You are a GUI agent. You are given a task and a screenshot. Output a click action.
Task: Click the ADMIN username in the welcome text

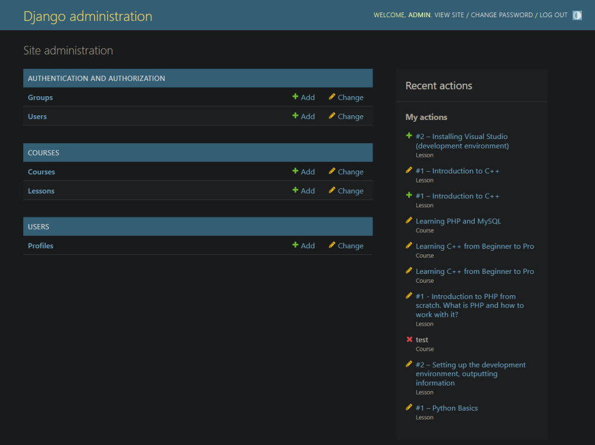(419, 15)
